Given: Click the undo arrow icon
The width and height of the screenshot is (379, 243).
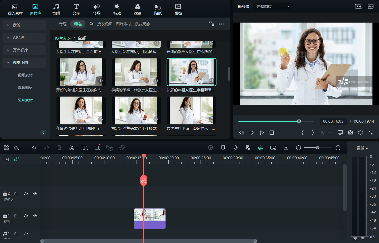Looking at the screenshot, I should pyautogui.click(x=34, y=148).
